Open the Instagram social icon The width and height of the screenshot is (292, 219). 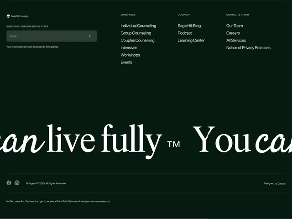point(17,183)
